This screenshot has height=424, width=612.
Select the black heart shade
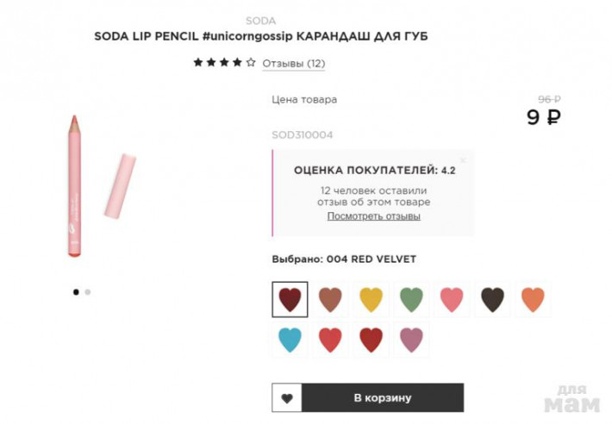pos(492,299)
